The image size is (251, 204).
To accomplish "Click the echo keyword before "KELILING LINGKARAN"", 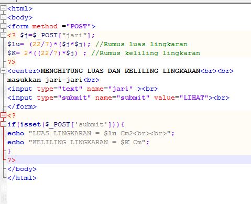I will click(16, 142).
